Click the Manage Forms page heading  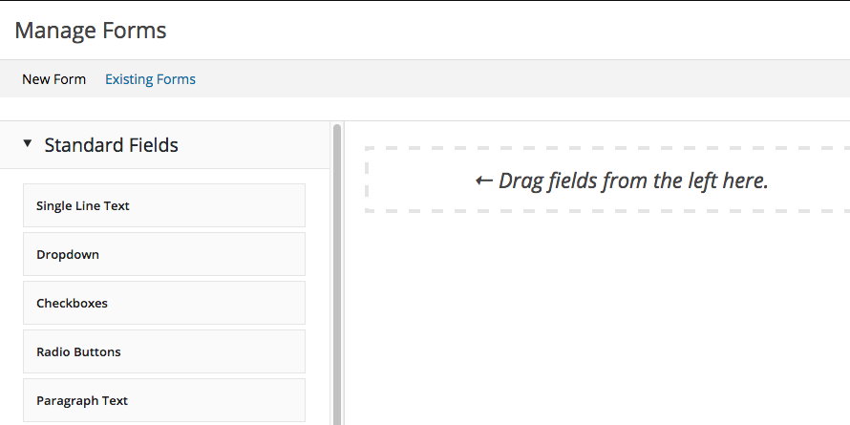pos(91,31)
